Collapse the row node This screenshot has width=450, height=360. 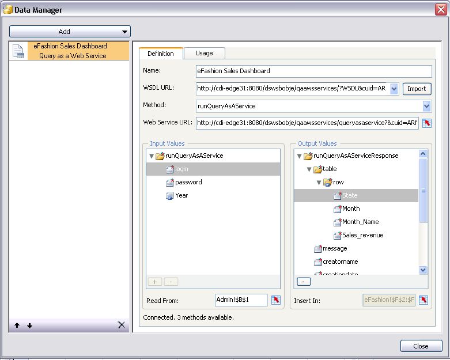coord(319,183)
